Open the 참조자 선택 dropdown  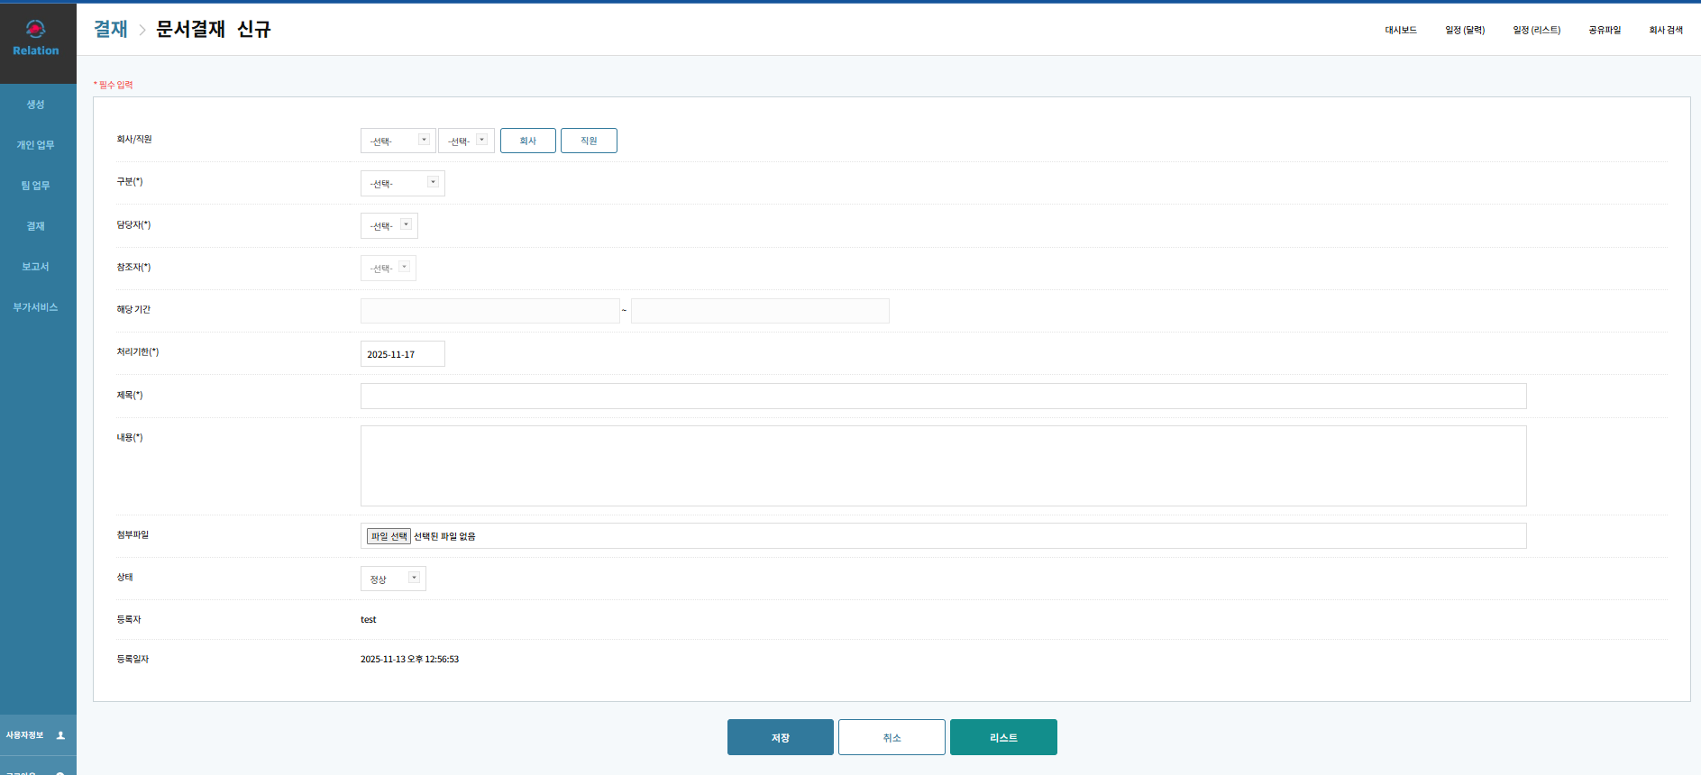coord(388,268)
